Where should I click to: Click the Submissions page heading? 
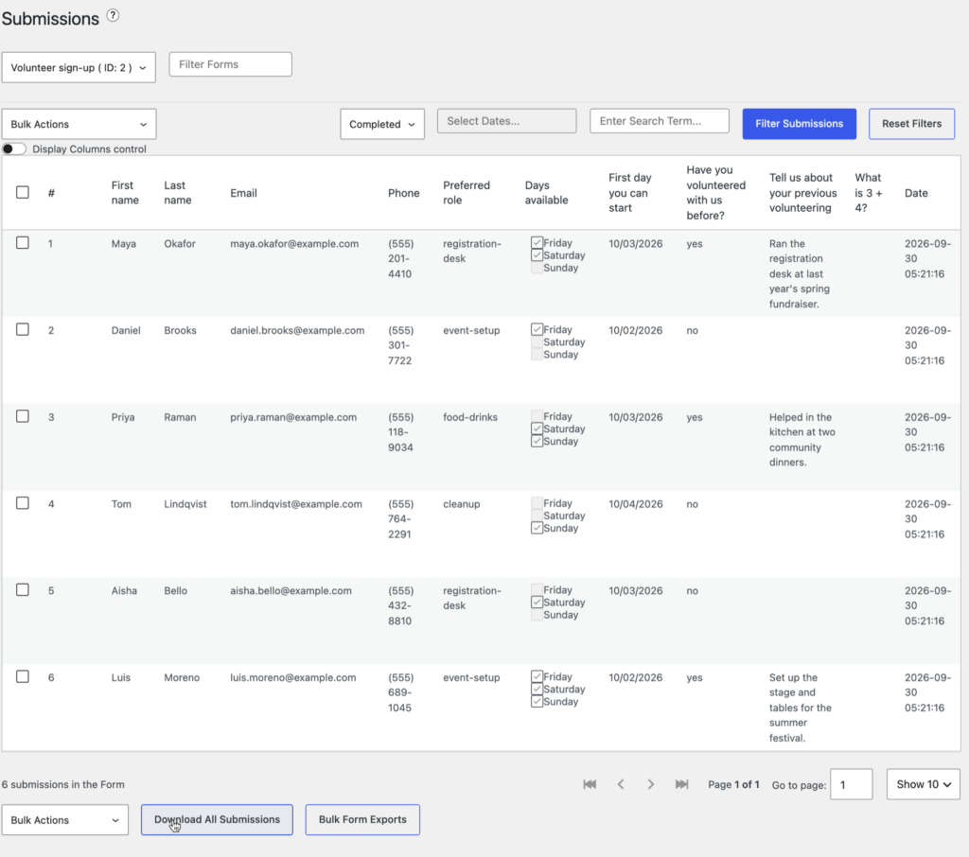pyautogui.click(x=50, y=19)
